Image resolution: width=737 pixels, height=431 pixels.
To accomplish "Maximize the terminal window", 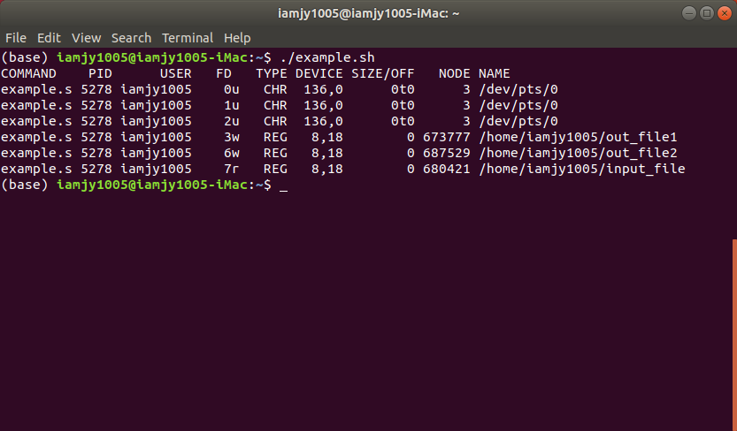I will (x=706, y=13).
